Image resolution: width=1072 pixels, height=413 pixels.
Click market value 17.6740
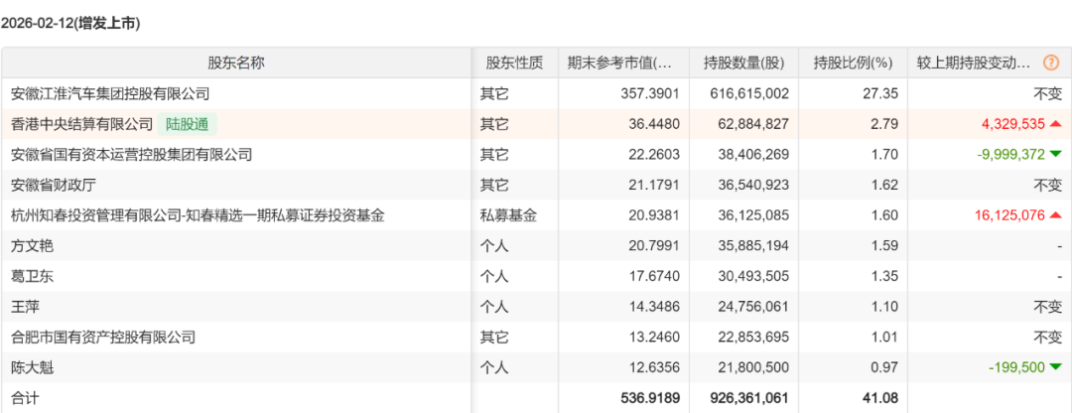(655, 276)
